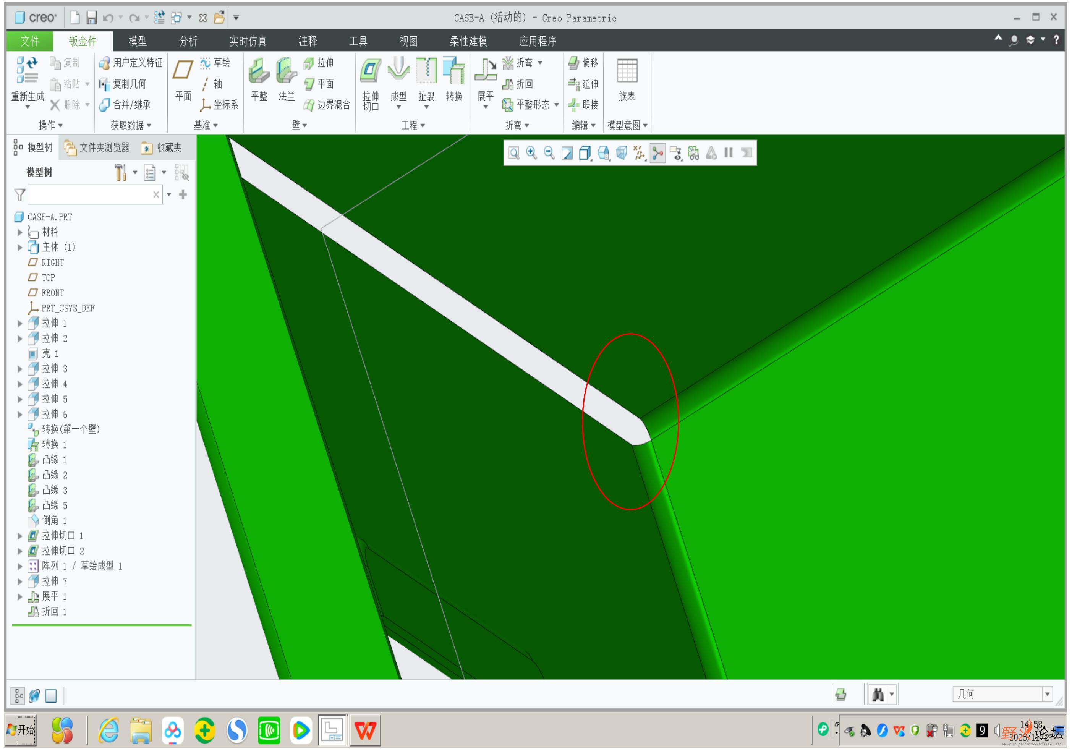Click the 折回 bend back tool
The height and width of the screenshot is (750, 1072).
coord(518,84)
